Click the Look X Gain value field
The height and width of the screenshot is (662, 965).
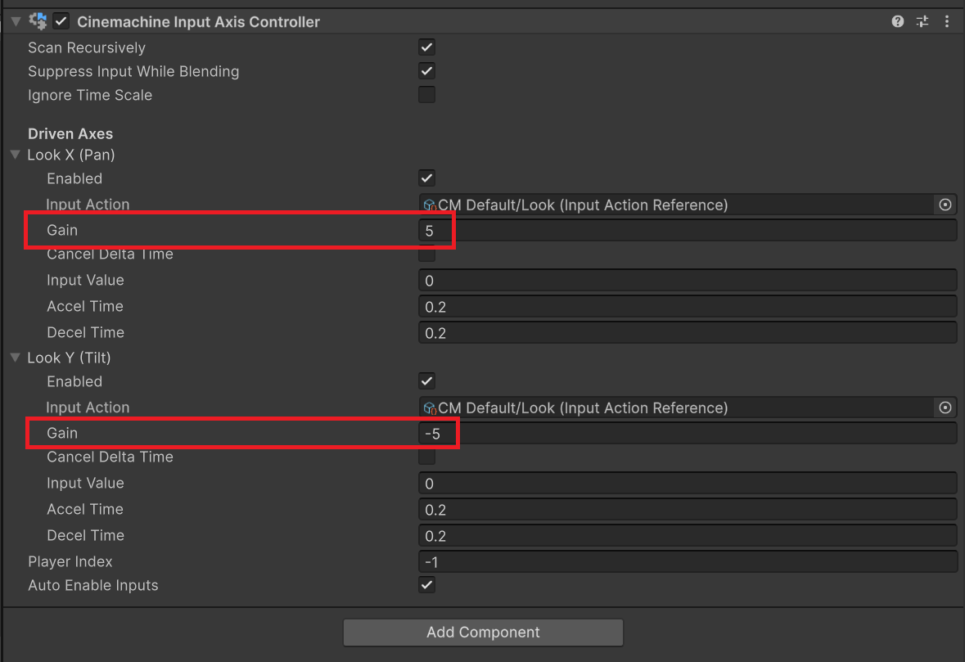[688, 231]
